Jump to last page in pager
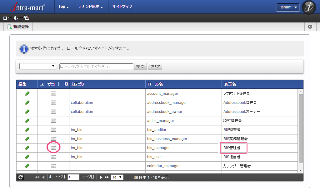 pos(107,177)
